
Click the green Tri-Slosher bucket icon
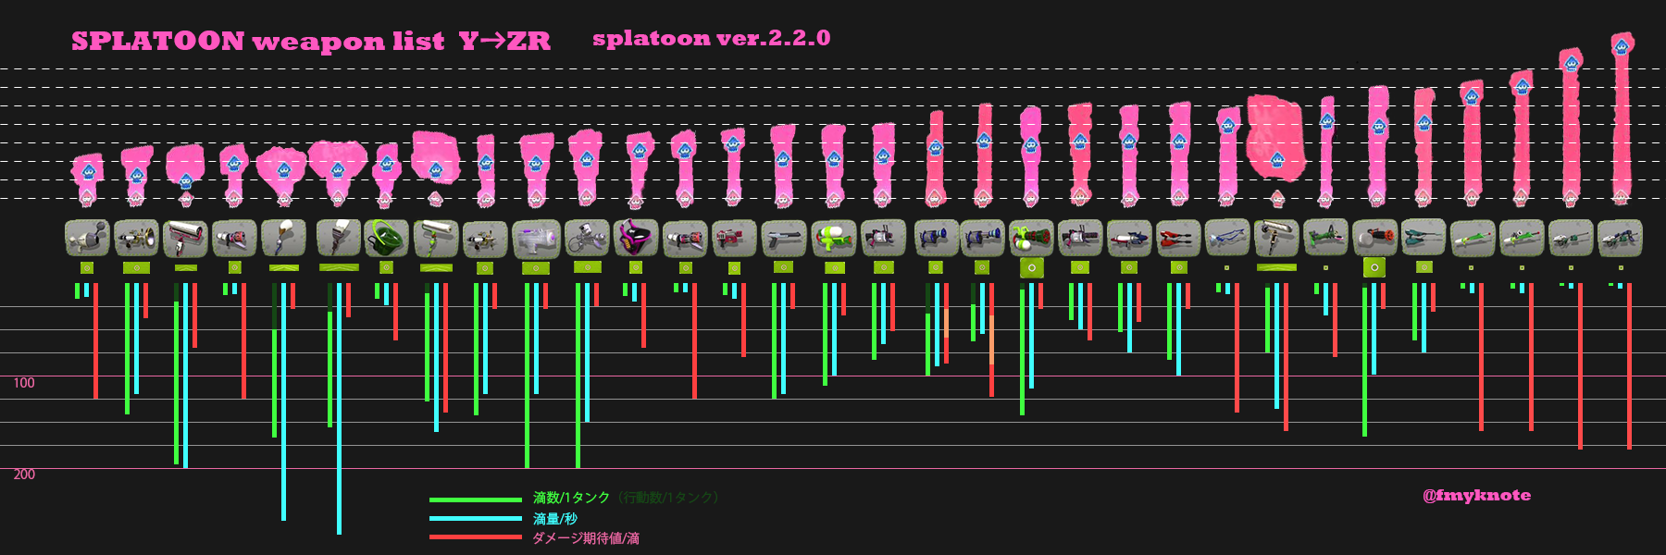[387, 238]
